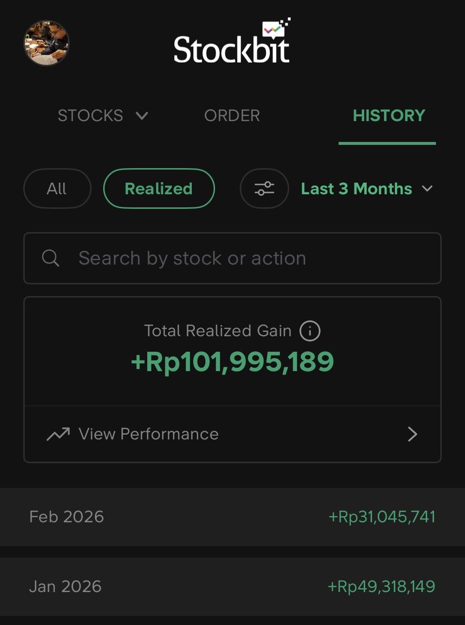
Task: Click the magnifying glass search icon
Action: (x=50, y=258)
